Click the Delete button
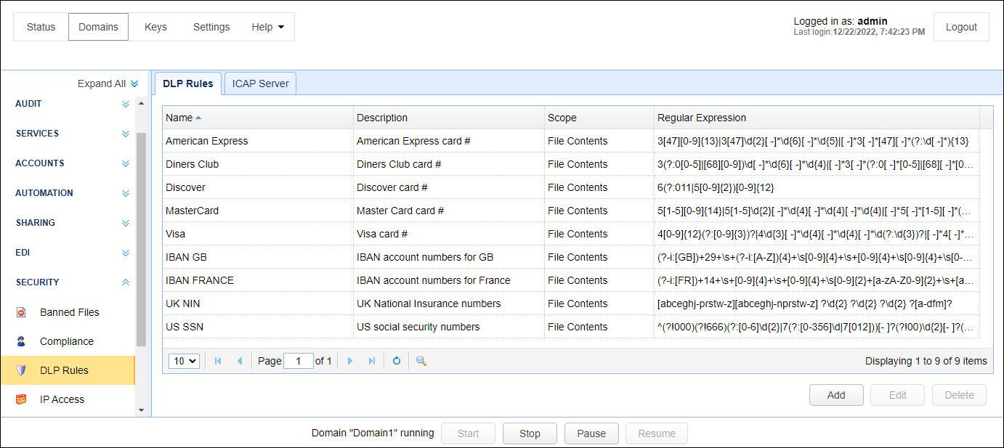 [959, 395]
